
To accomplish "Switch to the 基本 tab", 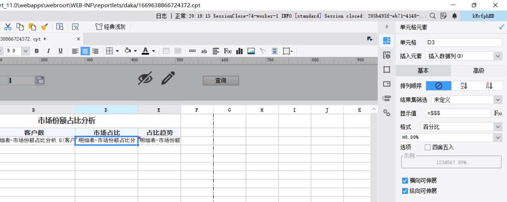I will 423,70.
